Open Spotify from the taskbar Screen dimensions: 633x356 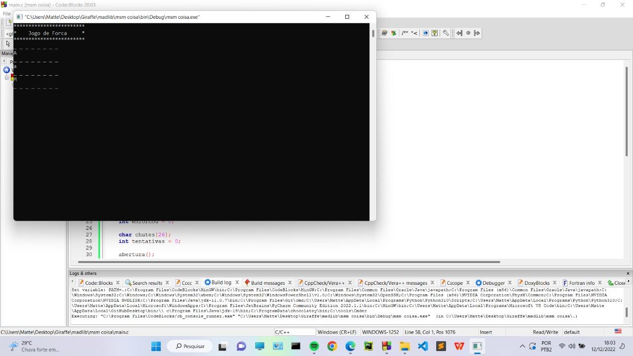(314, 346)
